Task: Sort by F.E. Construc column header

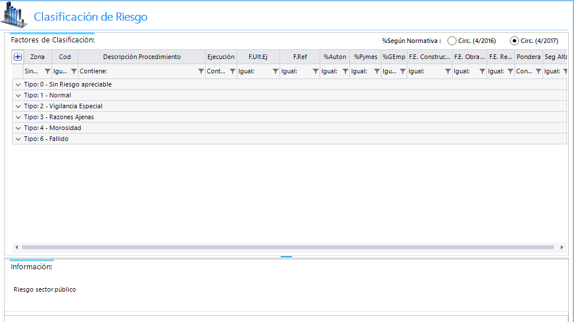Action: tap(430, 57)
